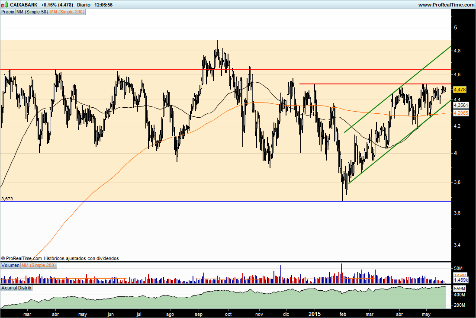
Task: Click the 2015 year marker on time axis
Action: point(315,314)
